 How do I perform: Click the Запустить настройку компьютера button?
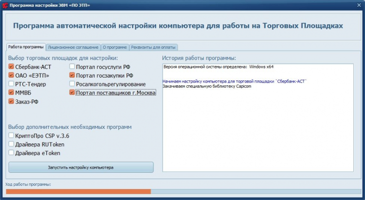click(x=81, y=167)
